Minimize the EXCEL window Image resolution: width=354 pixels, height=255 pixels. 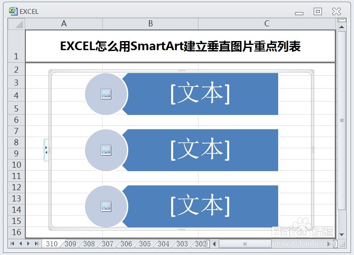pos(299,13)
